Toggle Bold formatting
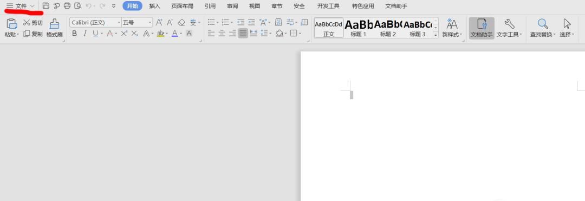585x201 pixels. tap(74, 34)
